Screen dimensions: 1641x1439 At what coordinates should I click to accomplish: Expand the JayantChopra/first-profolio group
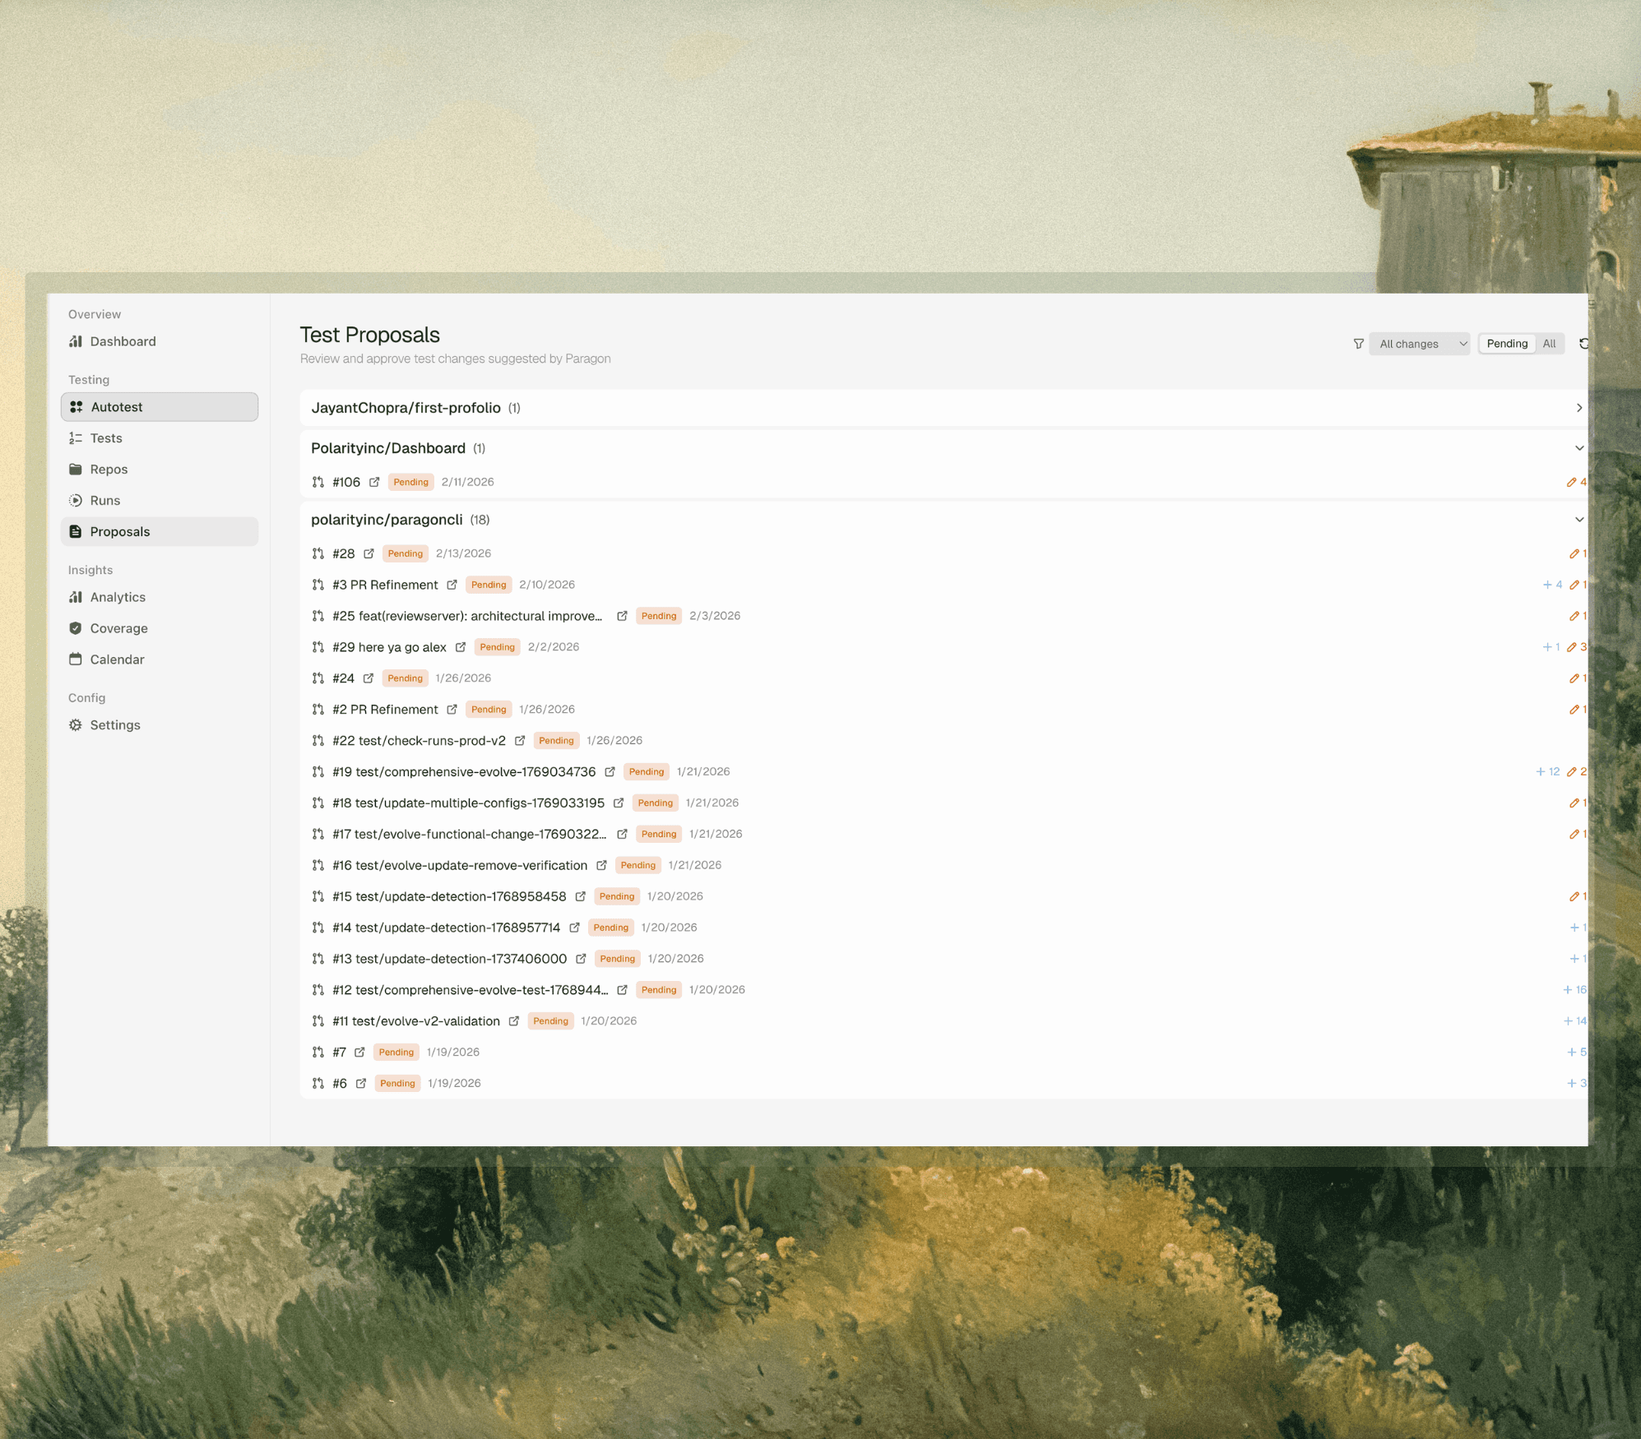pyautogui.click(x=1578, y=407)
